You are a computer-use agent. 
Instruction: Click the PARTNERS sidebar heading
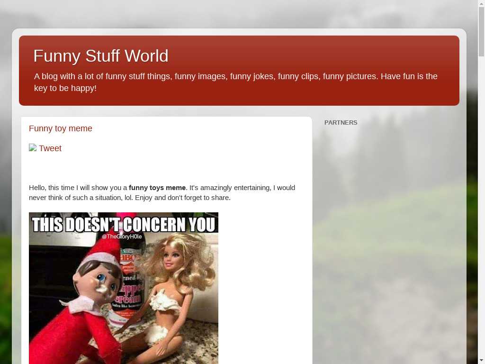pyautogui.click(x=341, y=123)
